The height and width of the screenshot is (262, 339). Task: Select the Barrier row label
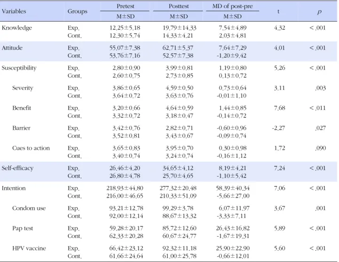[x=21, y=128]
